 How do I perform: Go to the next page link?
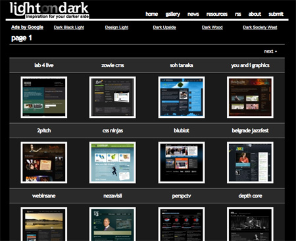tap(270, 51)
